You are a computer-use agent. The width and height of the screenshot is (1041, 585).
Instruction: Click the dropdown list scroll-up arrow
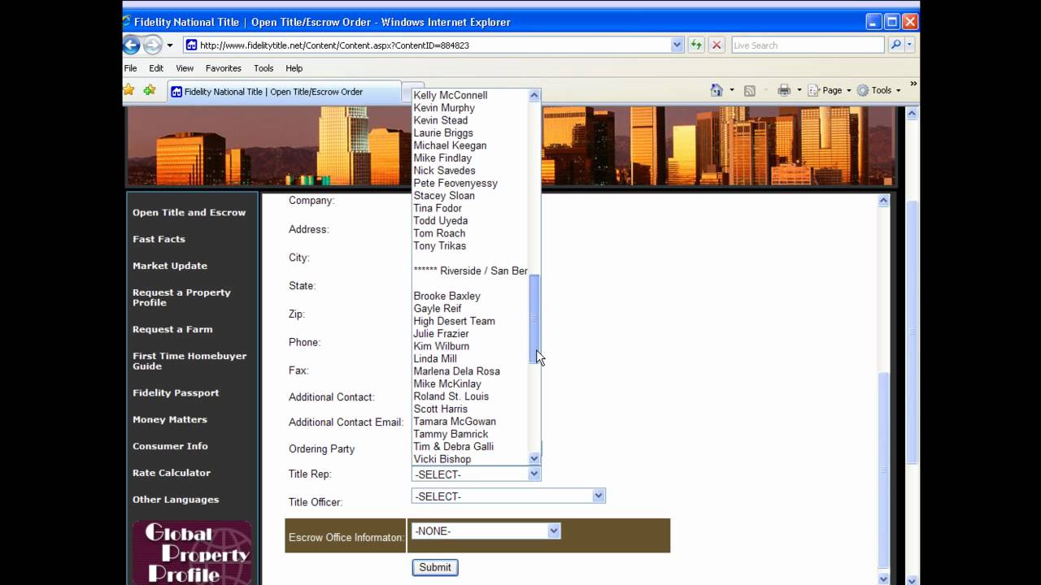tap(534, 95)
